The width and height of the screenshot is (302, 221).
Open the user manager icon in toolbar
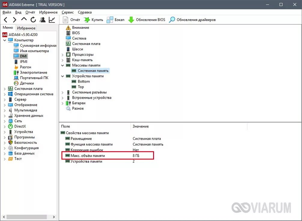point(43,19)
